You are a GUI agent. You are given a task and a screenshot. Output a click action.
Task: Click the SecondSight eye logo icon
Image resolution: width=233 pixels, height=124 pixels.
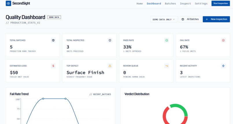click(x=8, y=3)
